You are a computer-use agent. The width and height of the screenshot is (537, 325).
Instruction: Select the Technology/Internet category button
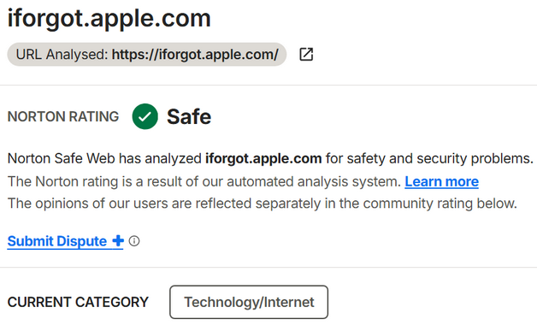pos(249,302)
